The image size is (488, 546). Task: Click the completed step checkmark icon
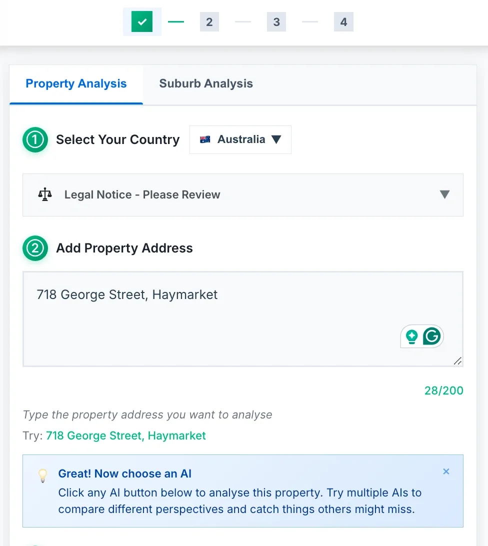[142, 22]
